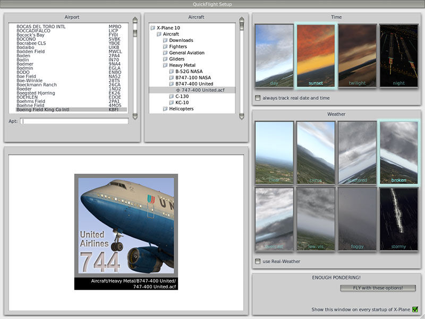Open the Gliders folder icon
Viewport: 425px width, 319px height.
pyautogui.click(x=165, y=59)
